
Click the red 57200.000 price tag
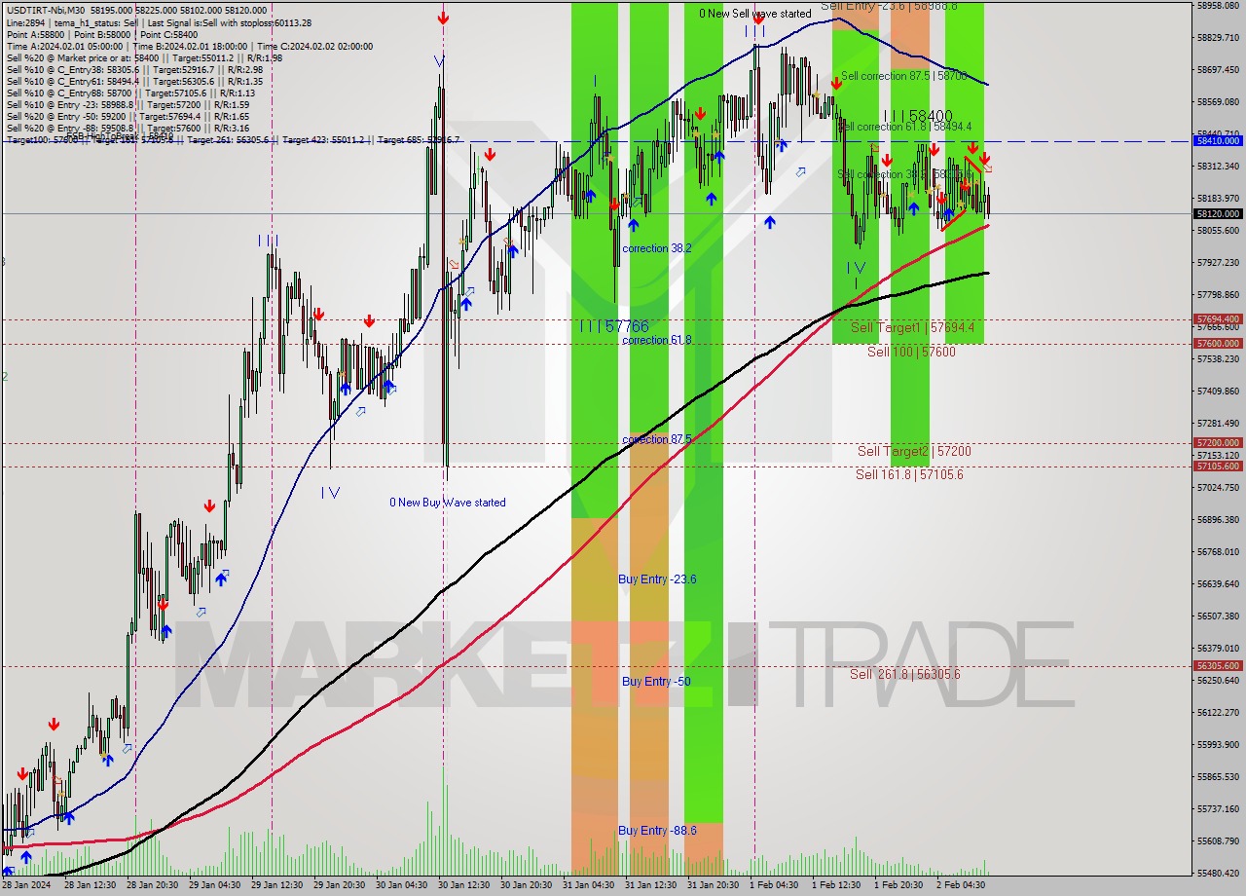point(1218,442)
